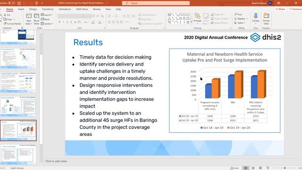Switch to Slide Sorter view
Screen dimensions: 302x170
coord(253,168)
